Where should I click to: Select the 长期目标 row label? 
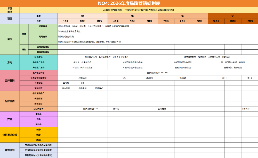pyautogui.click(x=43, y=26)
